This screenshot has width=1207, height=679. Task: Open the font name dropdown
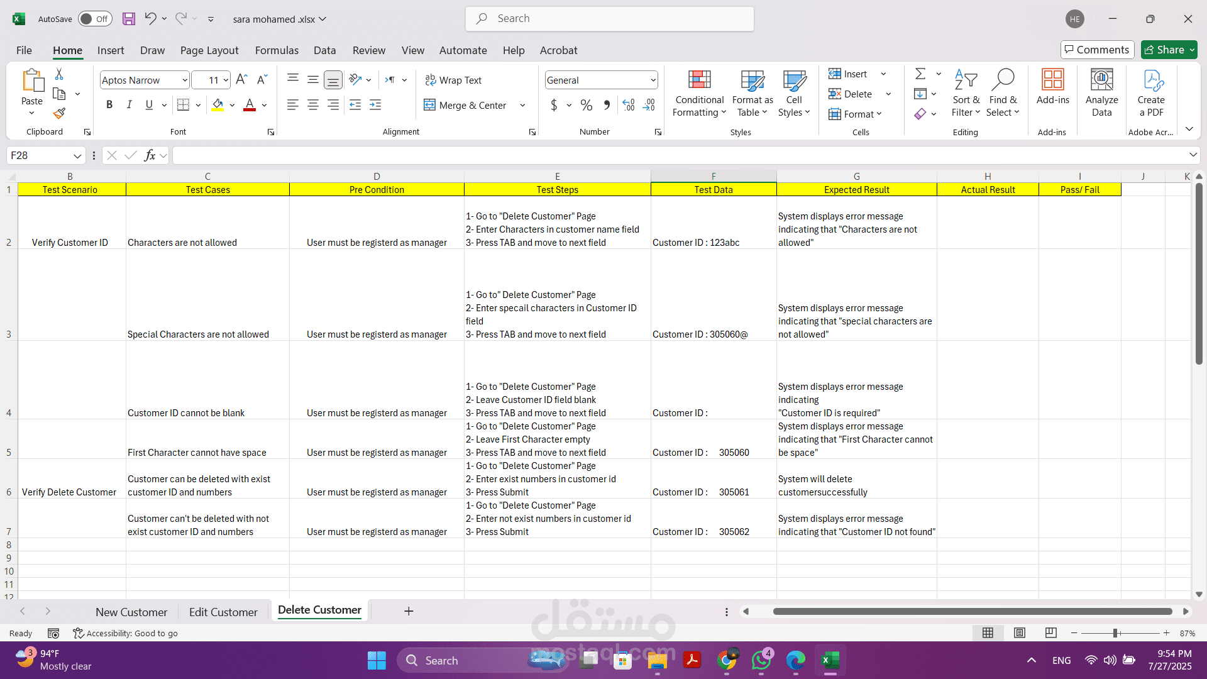click(x=184, y=80)
